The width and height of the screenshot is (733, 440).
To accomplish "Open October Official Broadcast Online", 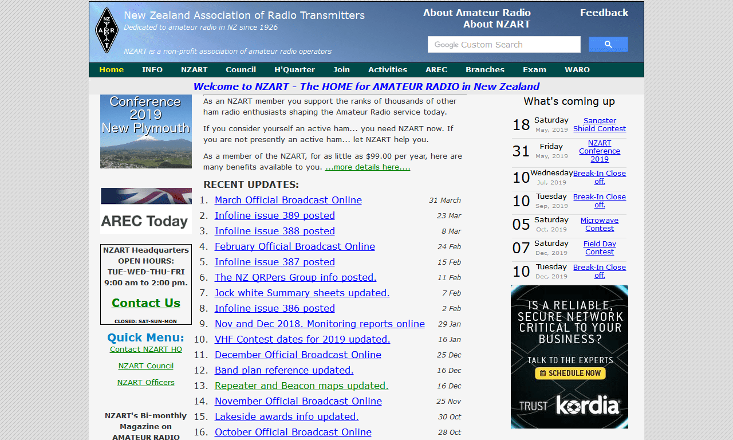I will coord(293,432).
